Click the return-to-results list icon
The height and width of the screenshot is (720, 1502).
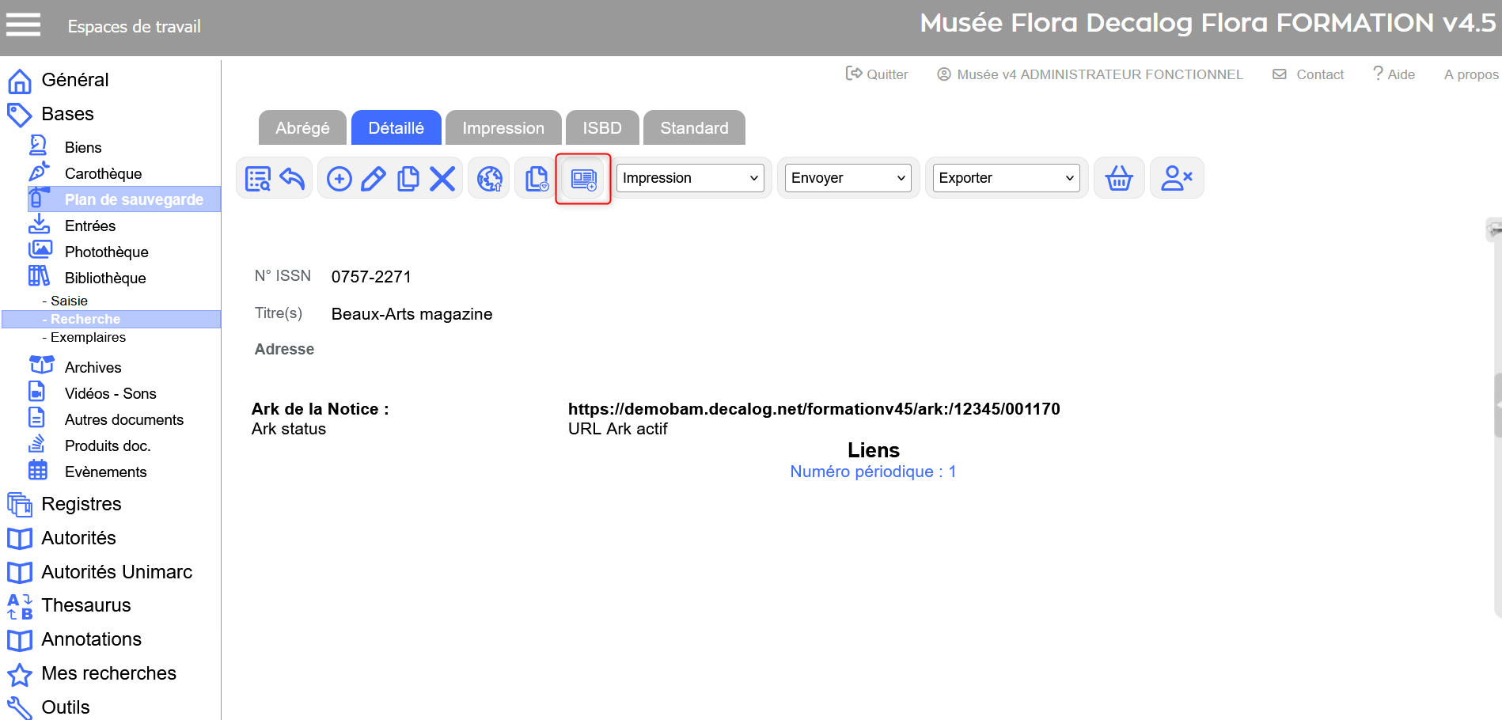[258, 178]
